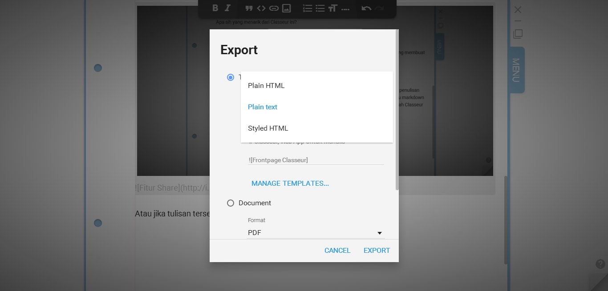Click the 'Format' label above PDF

tap(257, 220)
